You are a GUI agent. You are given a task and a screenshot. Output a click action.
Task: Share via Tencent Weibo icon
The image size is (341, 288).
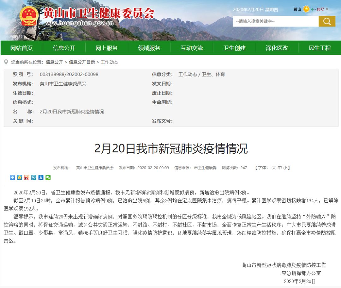[x=34, y=177]
